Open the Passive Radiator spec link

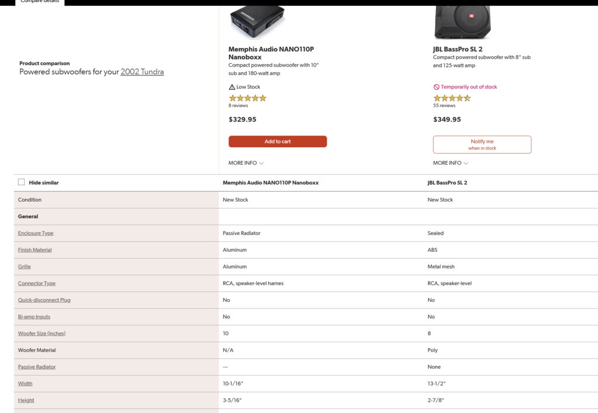[37, 367]
